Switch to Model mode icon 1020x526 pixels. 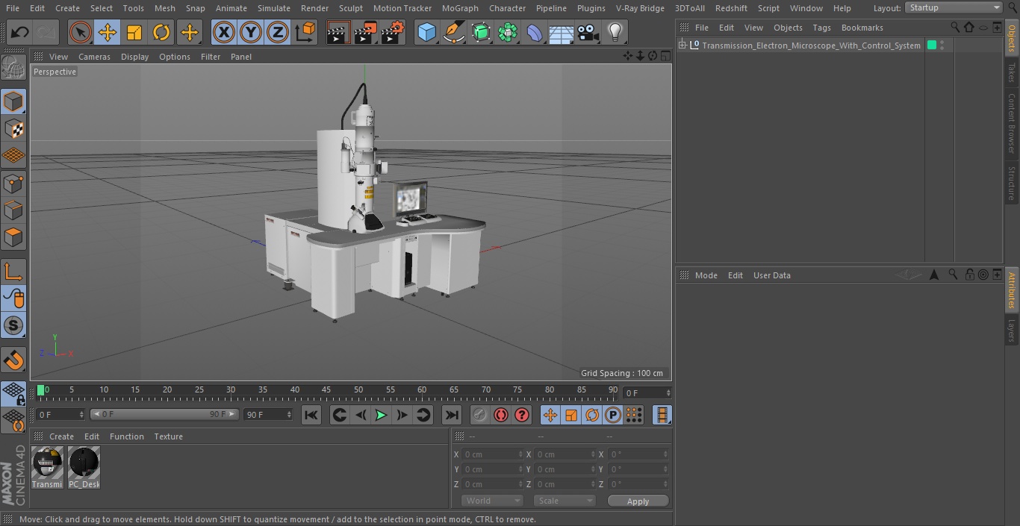pos(13,101)
